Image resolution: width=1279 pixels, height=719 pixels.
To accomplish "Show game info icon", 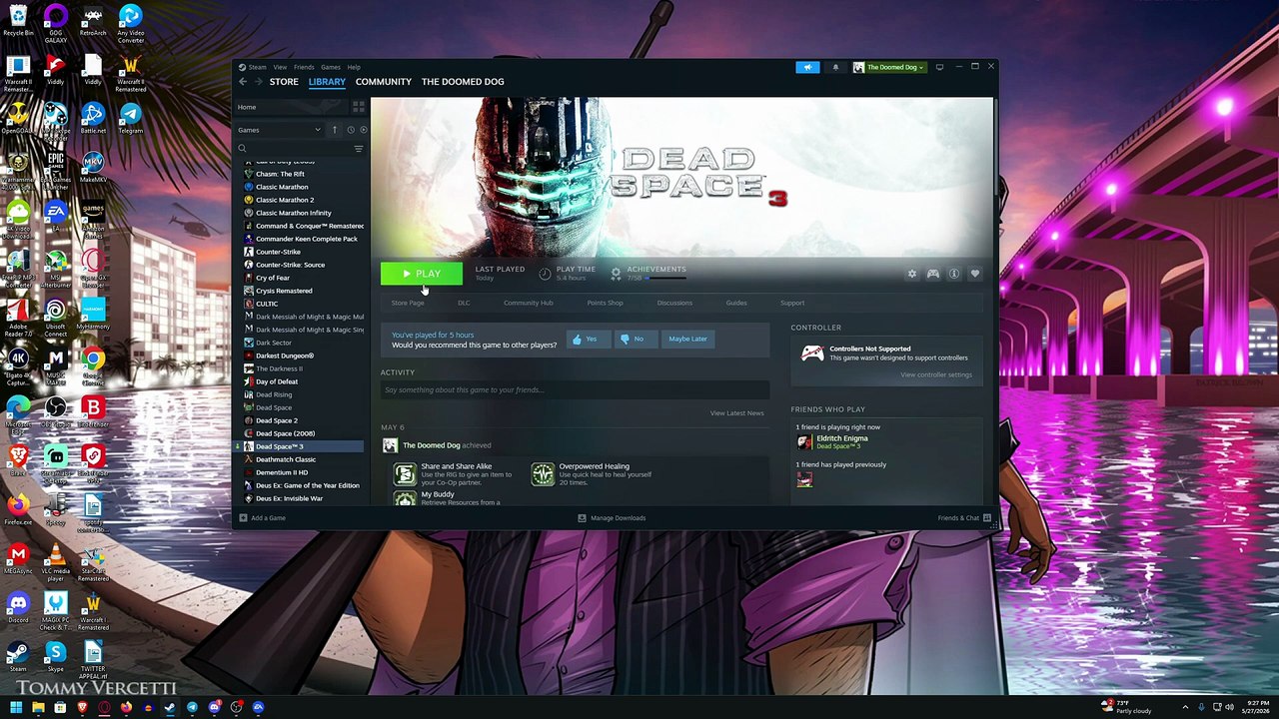I will point(954,274).
